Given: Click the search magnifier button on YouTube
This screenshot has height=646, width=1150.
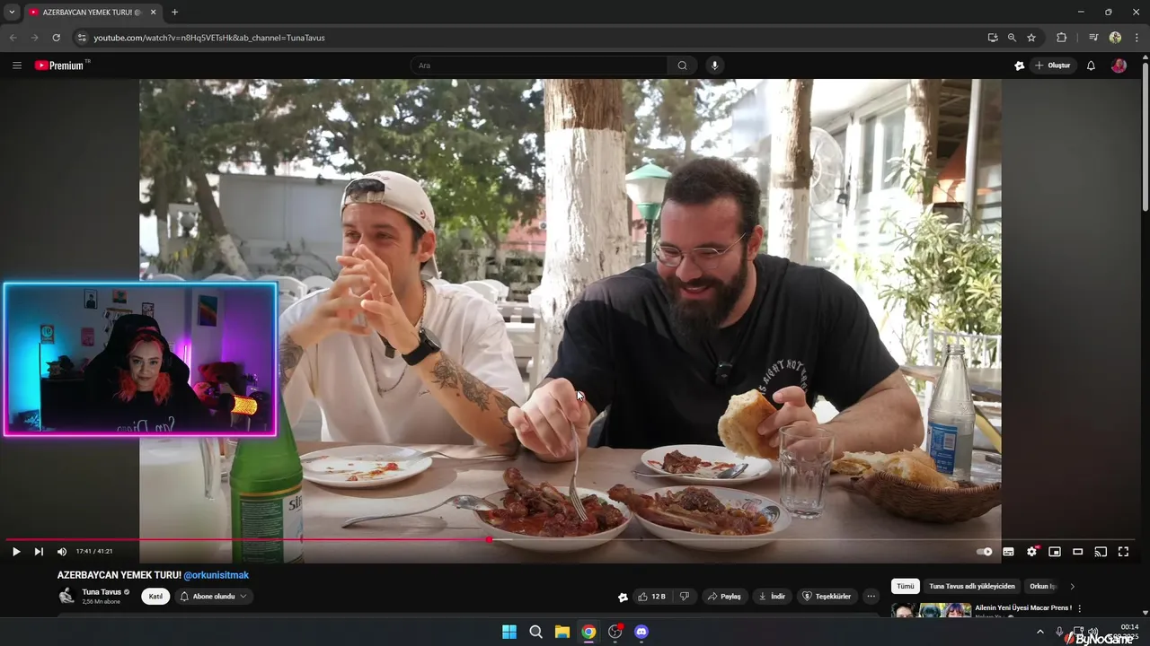Looking at the screenshot, I should (x=682, y=65).
